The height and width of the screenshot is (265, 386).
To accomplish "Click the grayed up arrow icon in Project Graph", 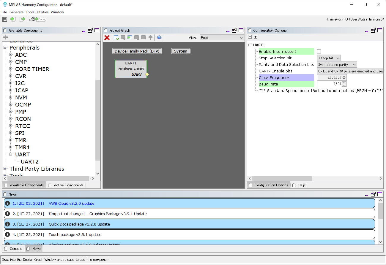I will coord(151,37).
